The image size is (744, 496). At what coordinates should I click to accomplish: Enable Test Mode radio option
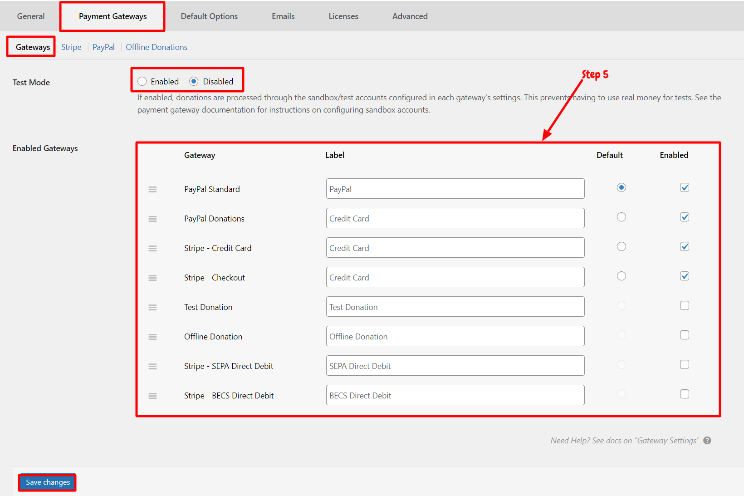[142, 81]
